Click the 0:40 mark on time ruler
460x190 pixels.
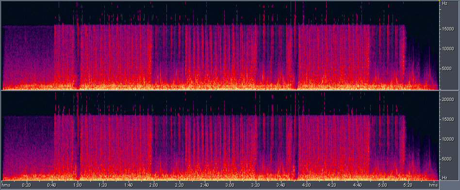point(52,185)
